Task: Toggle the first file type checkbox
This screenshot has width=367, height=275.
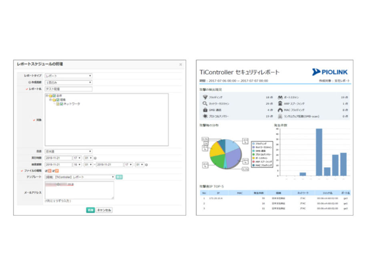Action: click(46, 171)
